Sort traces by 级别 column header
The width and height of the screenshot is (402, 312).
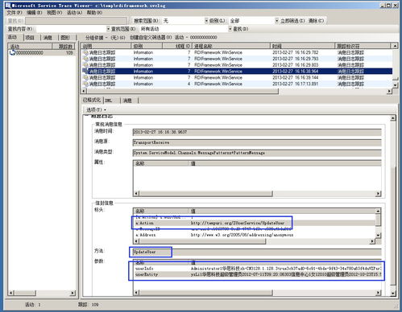147,46
